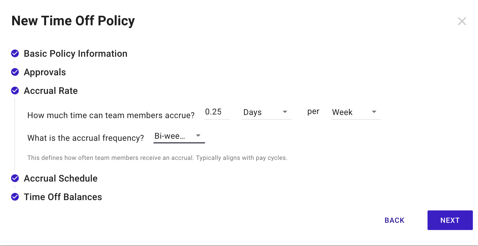Viewport: 478px width, 246px height.
Task: Click the Accrual Rate step checkmark icon
Action: pyautogui.click(x=15, y=91)
